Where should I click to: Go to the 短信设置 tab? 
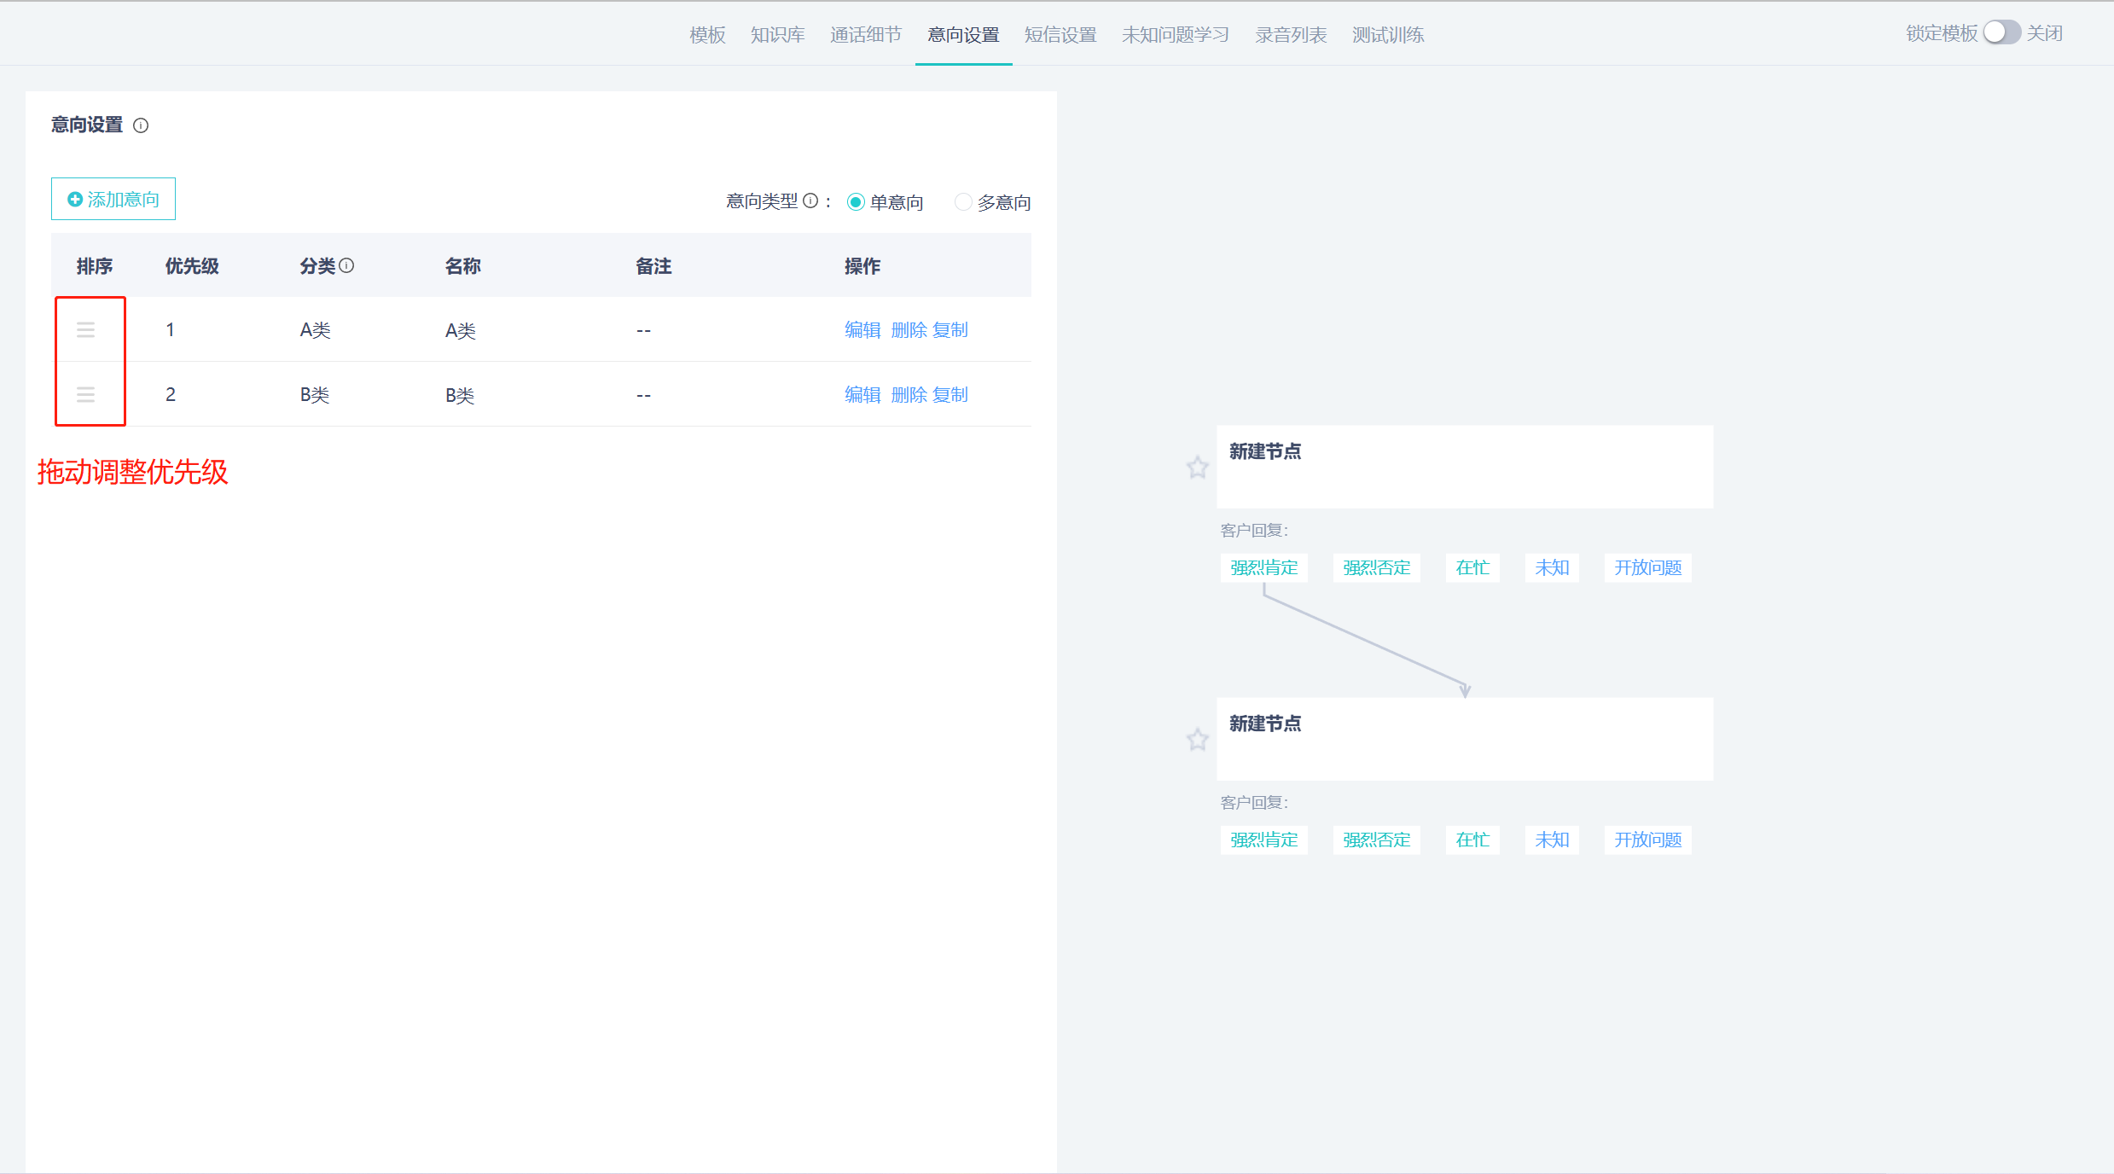[1060, 35]
